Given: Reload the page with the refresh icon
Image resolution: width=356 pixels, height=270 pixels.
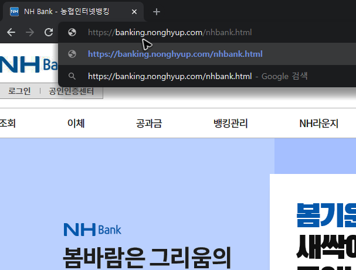Looking at the screenshot, I should (x=49, y=32).
